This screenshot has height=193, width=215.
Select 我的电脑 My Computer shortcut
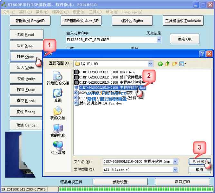58,131
